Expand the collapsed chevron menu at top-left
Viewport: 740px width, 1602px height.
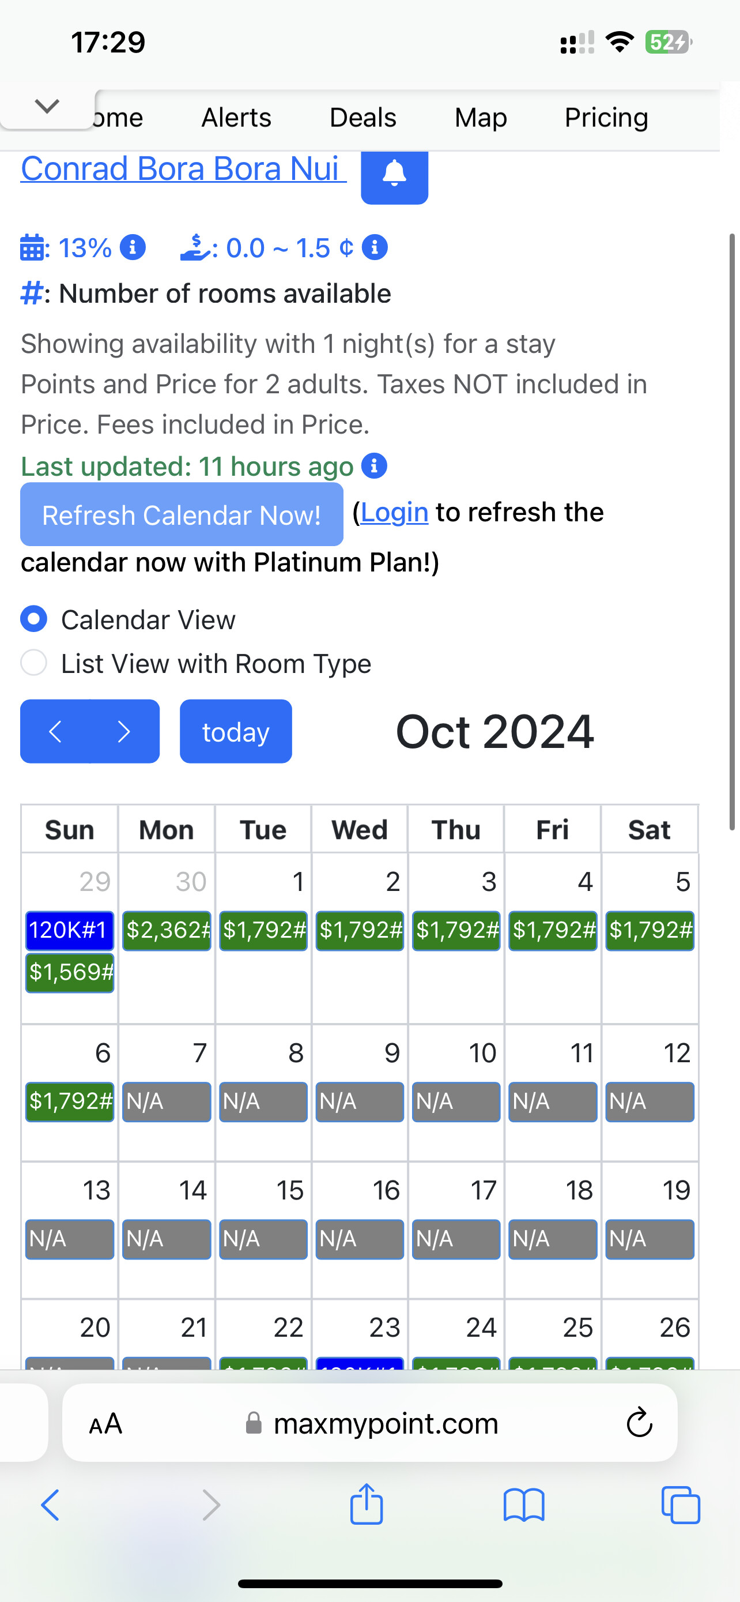47,106
